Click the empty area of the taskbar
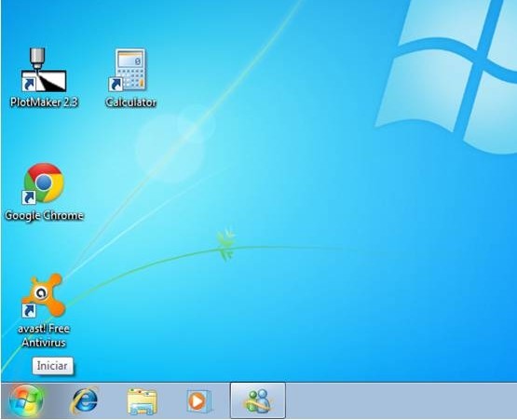 pyautogui.click(x=401, y=400)
